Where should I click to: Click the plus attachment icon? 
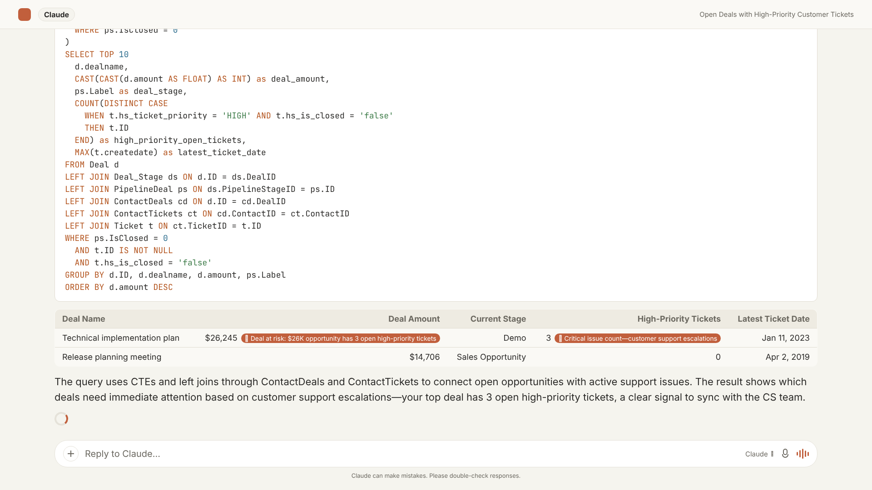tap(71, 454)
